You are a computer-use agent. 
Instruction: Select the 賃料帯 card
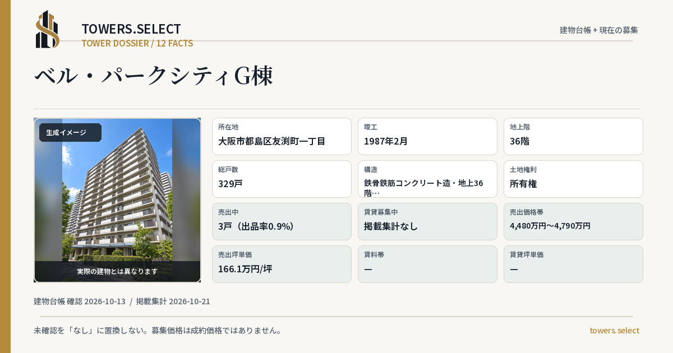click(x=427, y=264)
